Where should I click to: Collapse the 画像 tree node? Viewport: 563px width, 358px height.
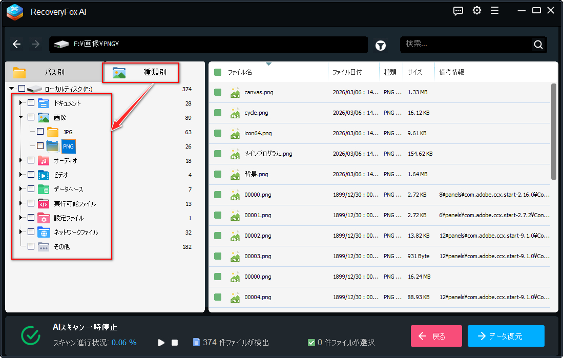click(21, 117)
